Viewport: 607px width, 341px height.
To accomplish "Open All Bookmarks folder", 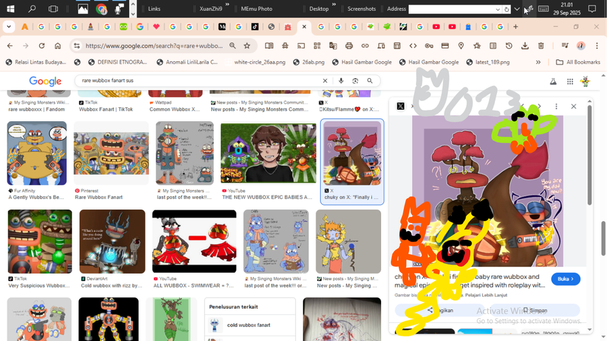I will click(x=577, y=62).
